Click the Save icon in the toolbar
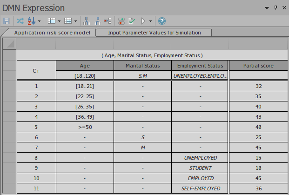 coord(7,21)
